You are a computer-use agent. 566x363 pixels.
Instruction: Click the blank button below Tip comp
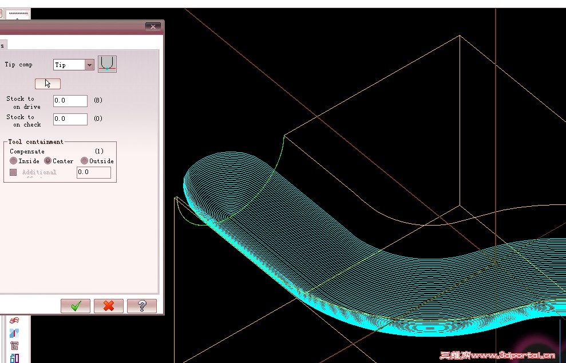point(48,84)
